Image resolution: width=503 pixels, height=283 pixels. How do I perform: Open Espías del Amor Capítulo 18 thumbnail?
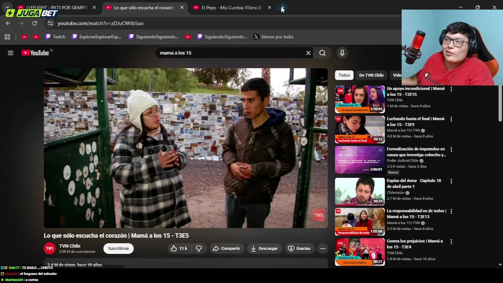tap(360, 191)
